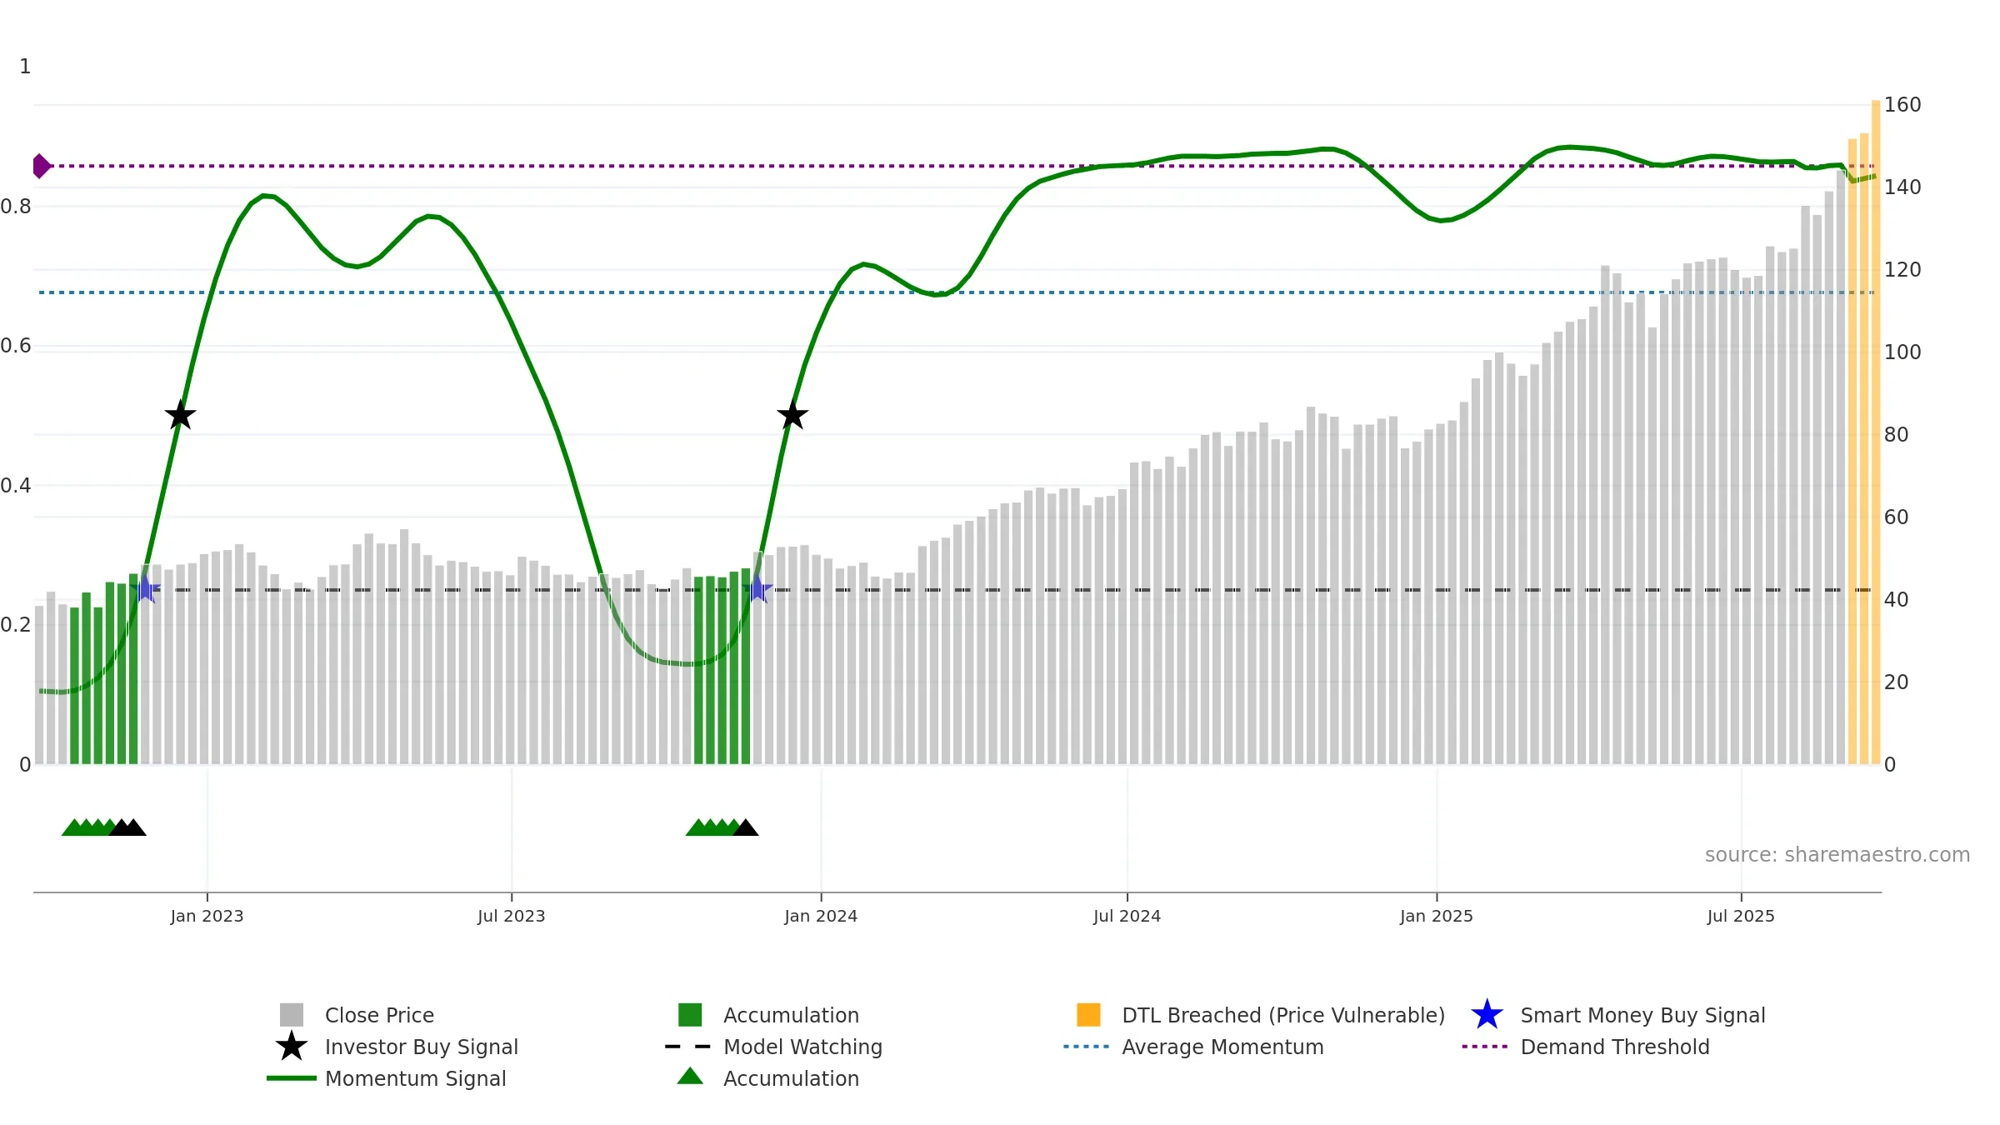Click the blue star icon in the legend
Viewport: 2000px width, 1125px height.
tap(1487, 1014)
